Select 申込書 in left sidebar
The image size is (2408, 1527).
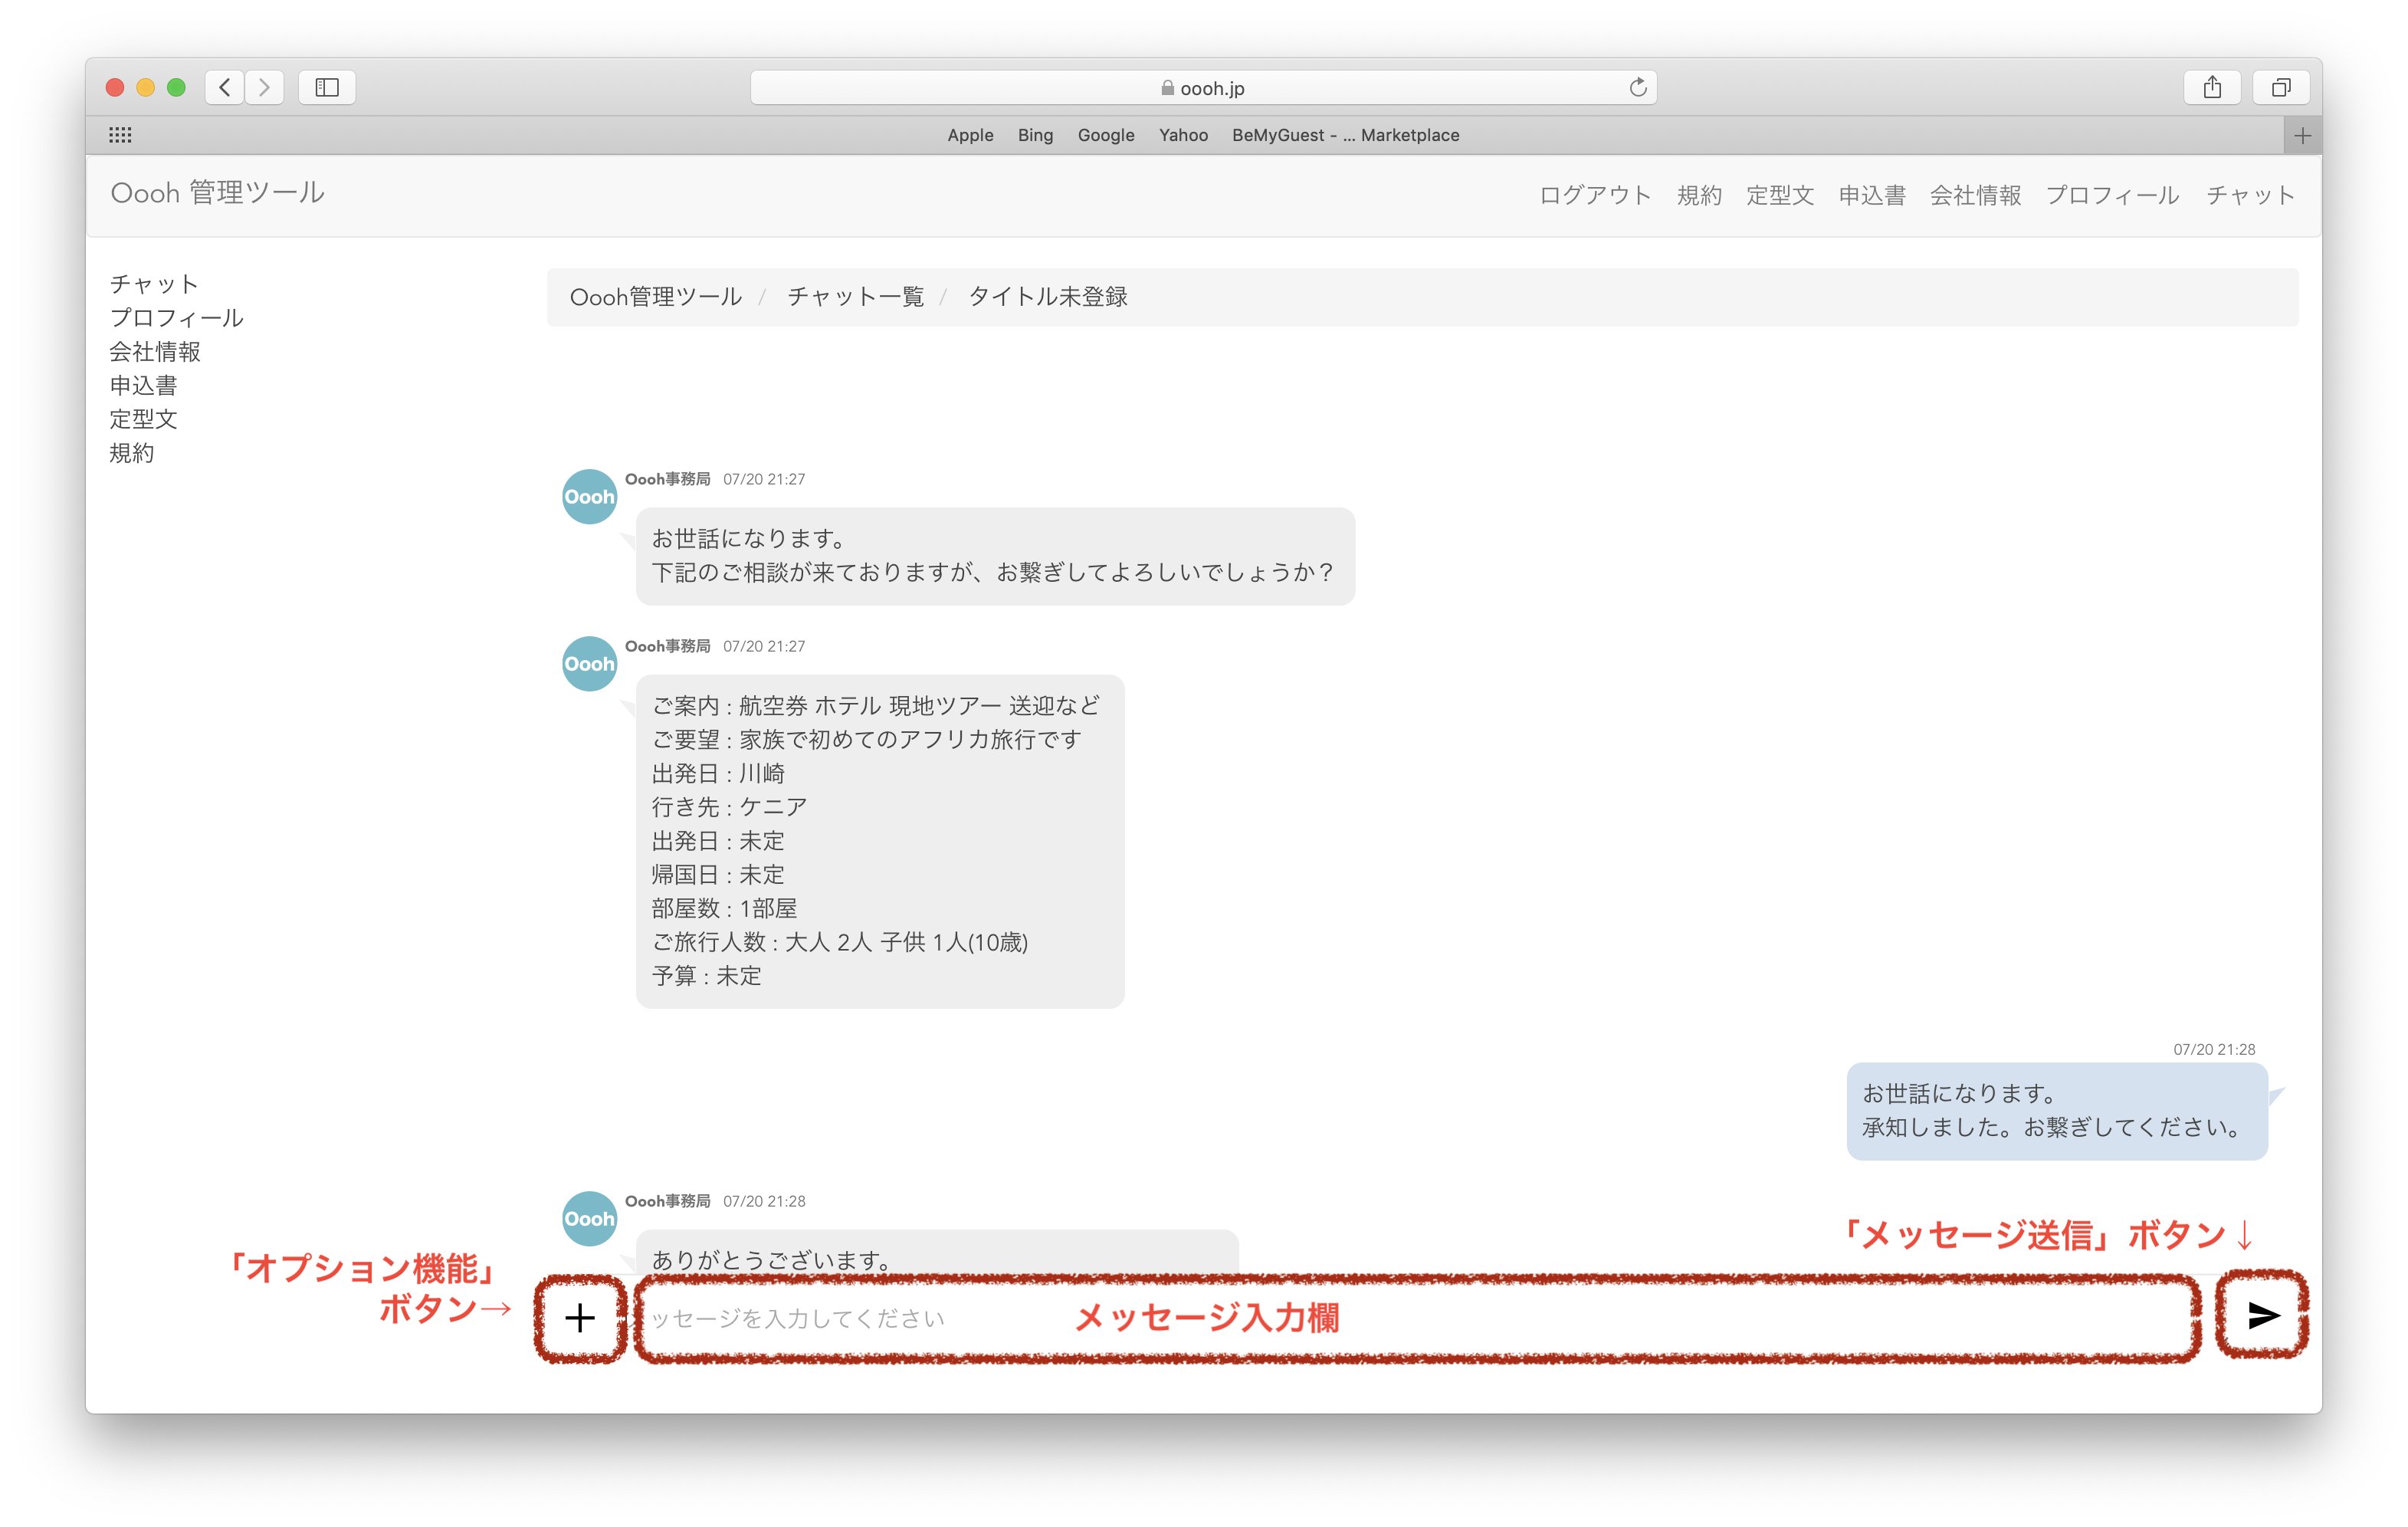(143, 385)
